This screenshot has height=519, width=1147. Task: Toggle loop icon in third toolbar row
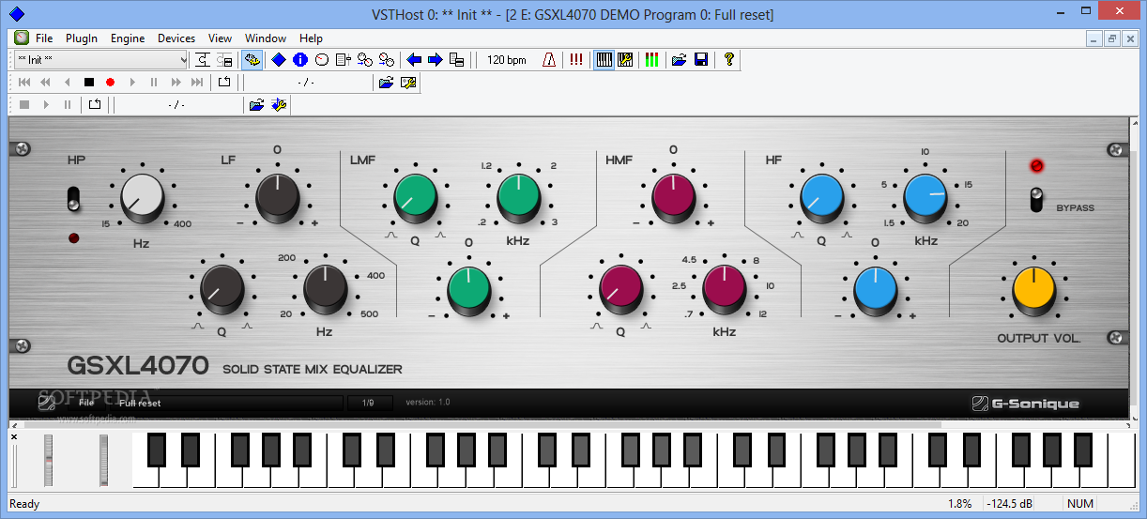(94, 105)
